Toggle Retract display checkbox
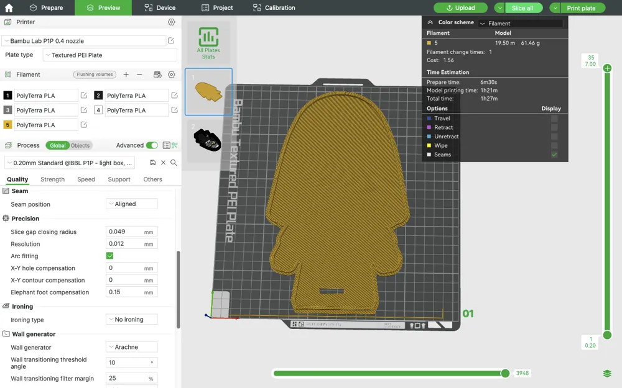The image size is (622, 388). [555, 127]
